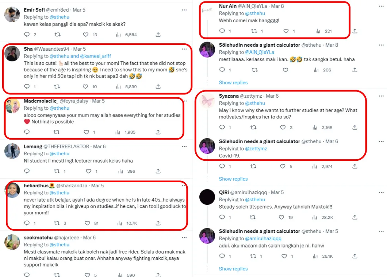
Task: Open more options on Emir Sofi's tweet
Action: coord(184,10)
